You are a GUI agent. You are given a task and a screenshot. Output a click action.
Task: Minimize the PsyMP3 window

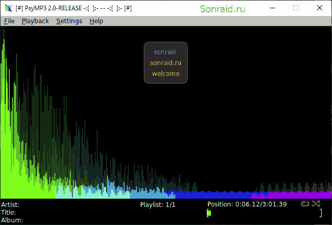pyautogui.click(x=273, y=8)
